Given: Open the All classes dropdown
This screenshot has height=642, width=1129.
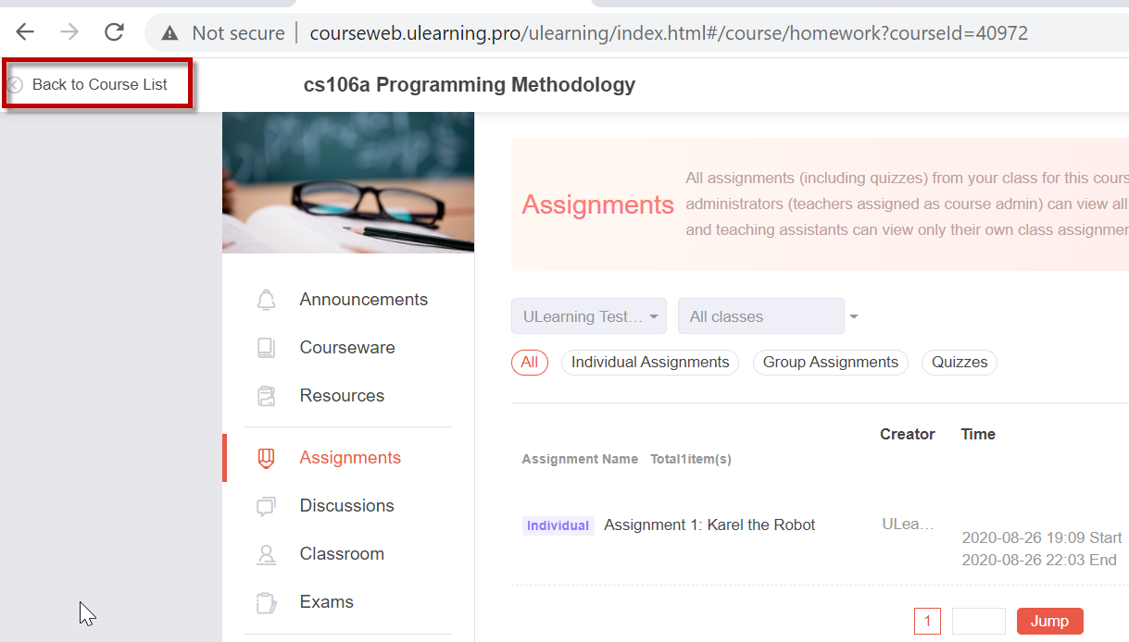Looking at the screenshot, I should coord(761,316).
